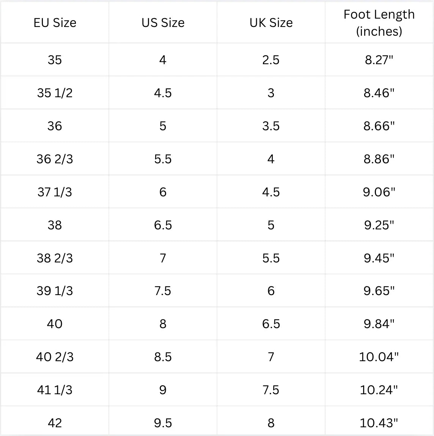Select US size 8.5 cell
The image size is (434, 436).
163,357
